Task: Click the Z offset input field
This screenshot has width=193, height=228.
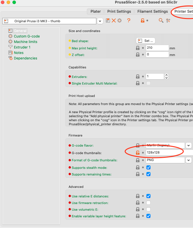Action: point(157,55)
